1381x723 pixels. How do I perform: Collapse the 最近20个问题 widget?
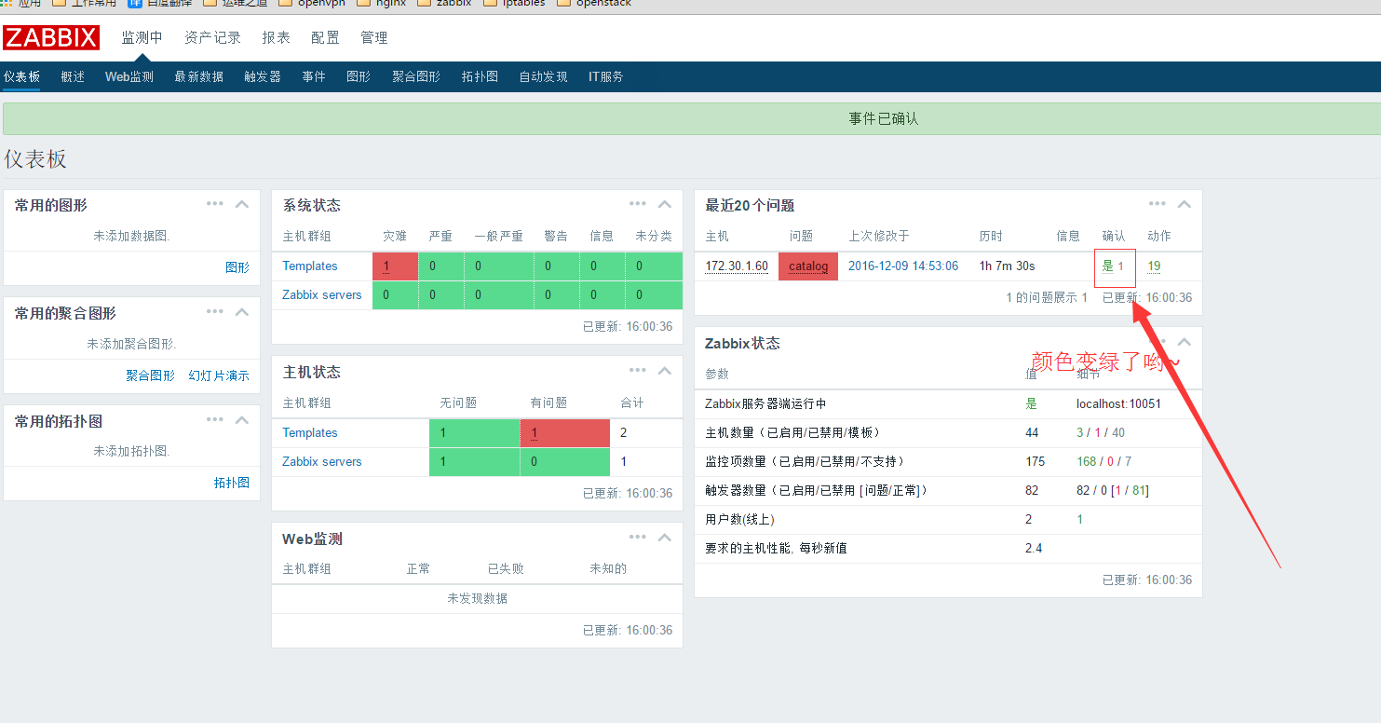click(1185, 204)
